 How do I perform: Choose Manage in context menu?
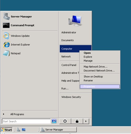(x=100, y=61)
